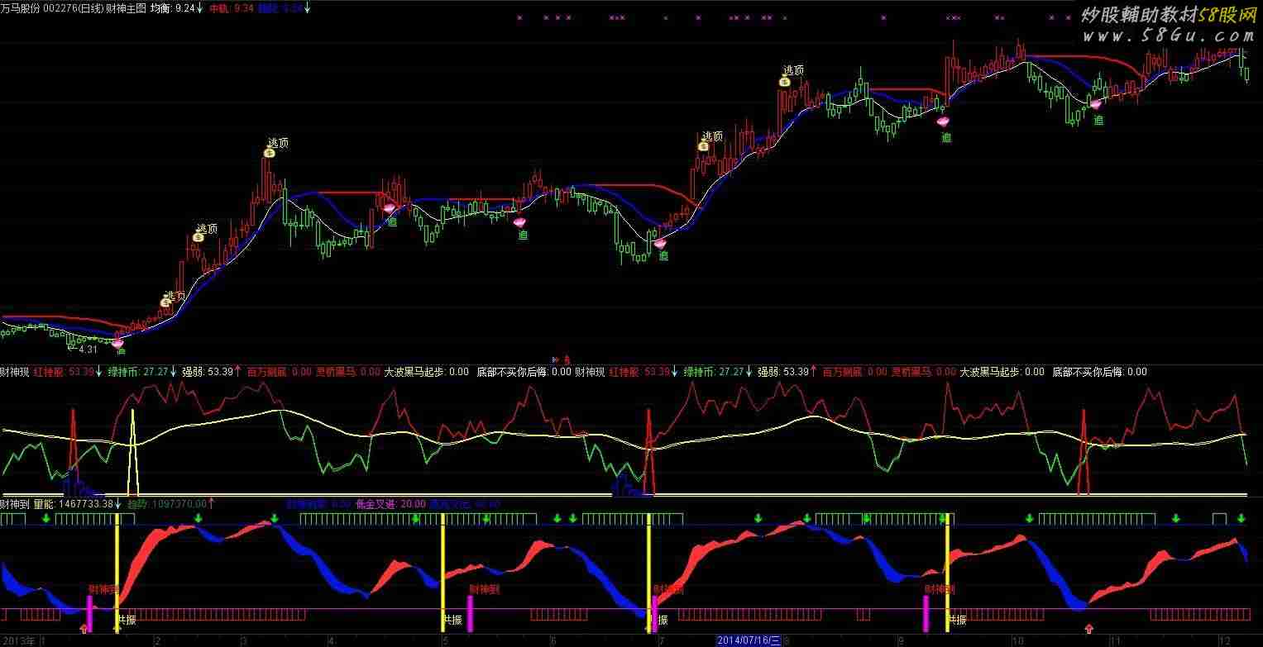Select the leftmost green down arrow in bottom panel
This screenshot has height=647, width=1263.
46,518
